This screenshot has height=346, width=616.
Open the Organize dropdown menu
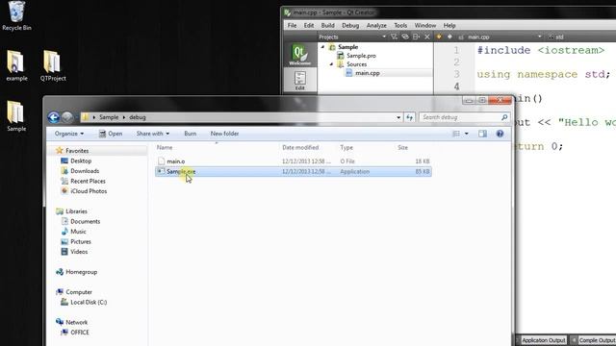[69, 134]
